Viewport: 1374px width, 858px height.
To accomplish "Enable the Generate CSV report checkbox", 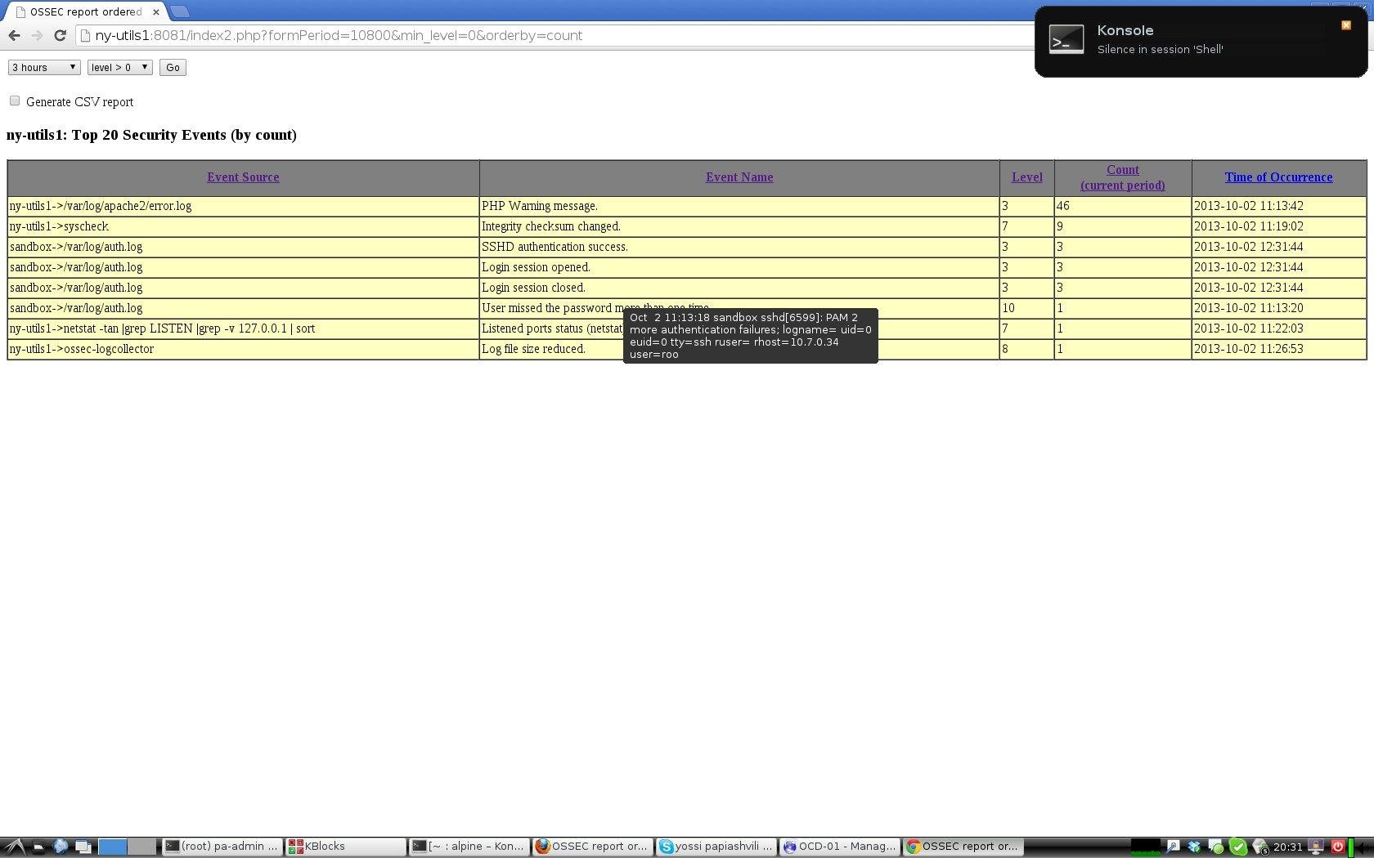I will [15, 100].
